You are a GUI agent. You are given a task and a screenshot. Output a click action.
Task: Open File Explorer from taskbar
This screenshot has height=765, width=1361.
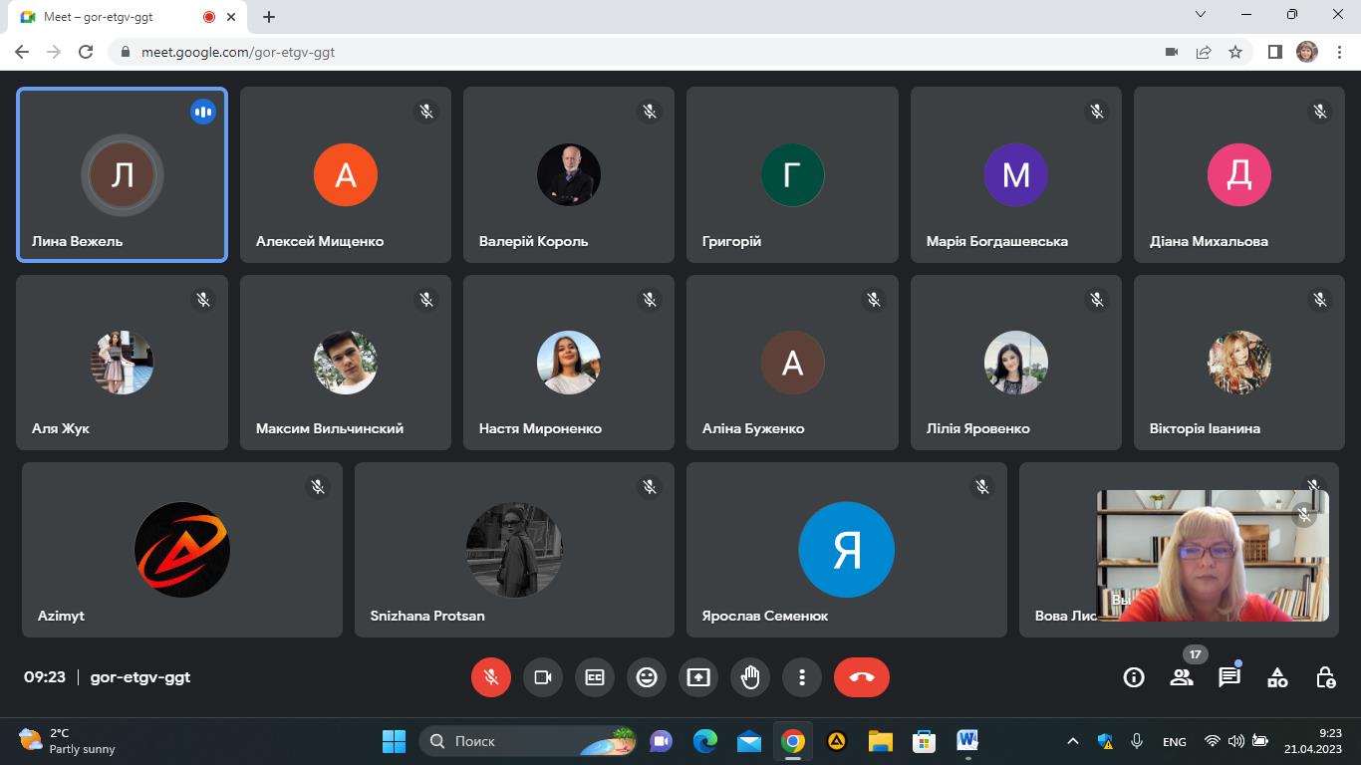880,741
